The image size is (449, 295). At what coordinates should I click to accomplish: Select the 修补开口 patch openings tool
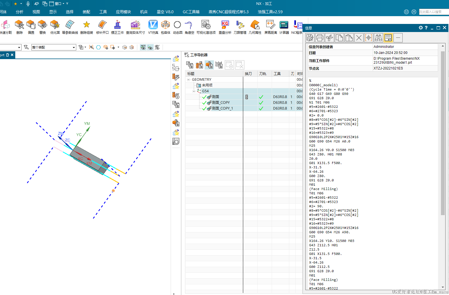(102, 27)
